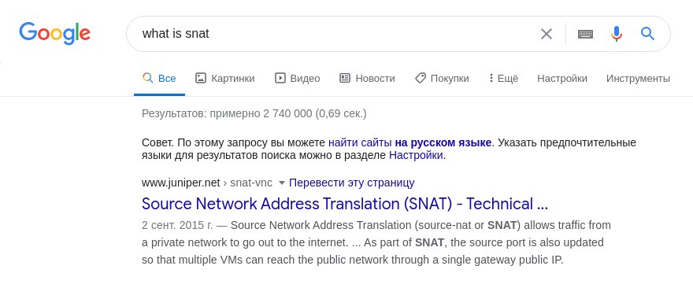The height and width of the screenshot is (299, 693).
Task: Clear the search query with the X icon
Action: click(x=547, y=34)
